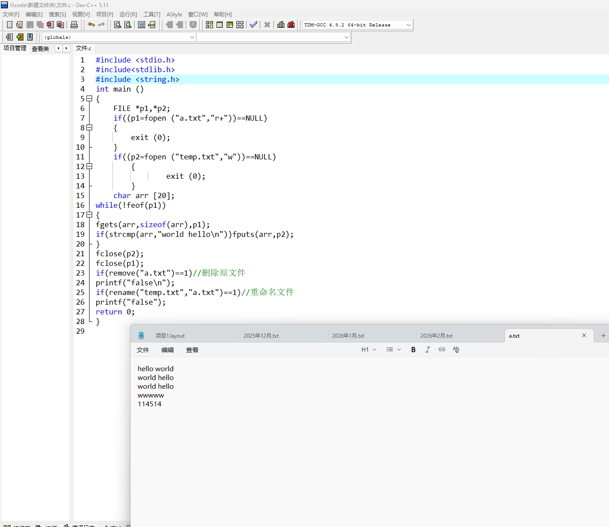Viewport: 609px width, 527px height.
Task: Expand the (globals) scope dropdown
Action: click(x=192, y=37)
